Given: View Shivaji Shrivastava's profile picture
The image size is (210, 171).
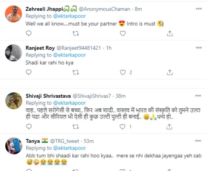Looking at the screenshot, I should coord(14,100).
